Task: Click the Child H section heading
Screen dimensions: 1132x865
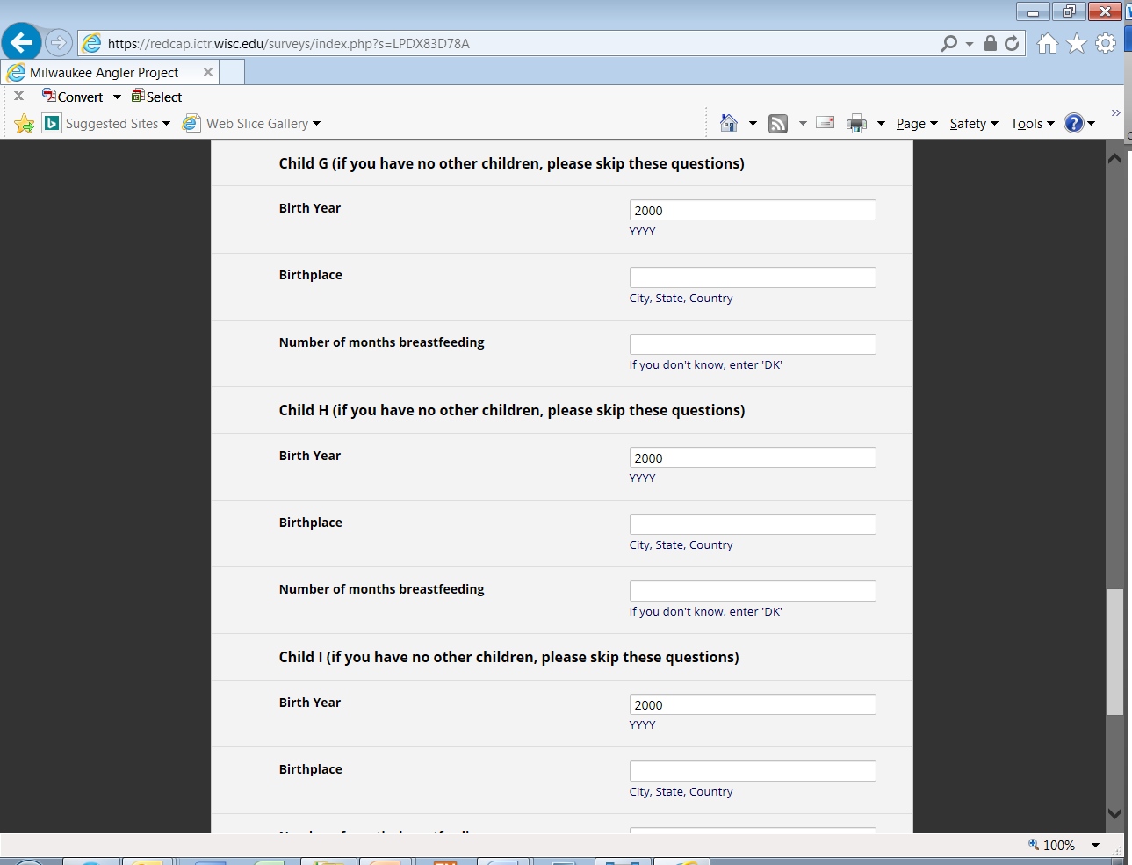Action: click(512, 410)
